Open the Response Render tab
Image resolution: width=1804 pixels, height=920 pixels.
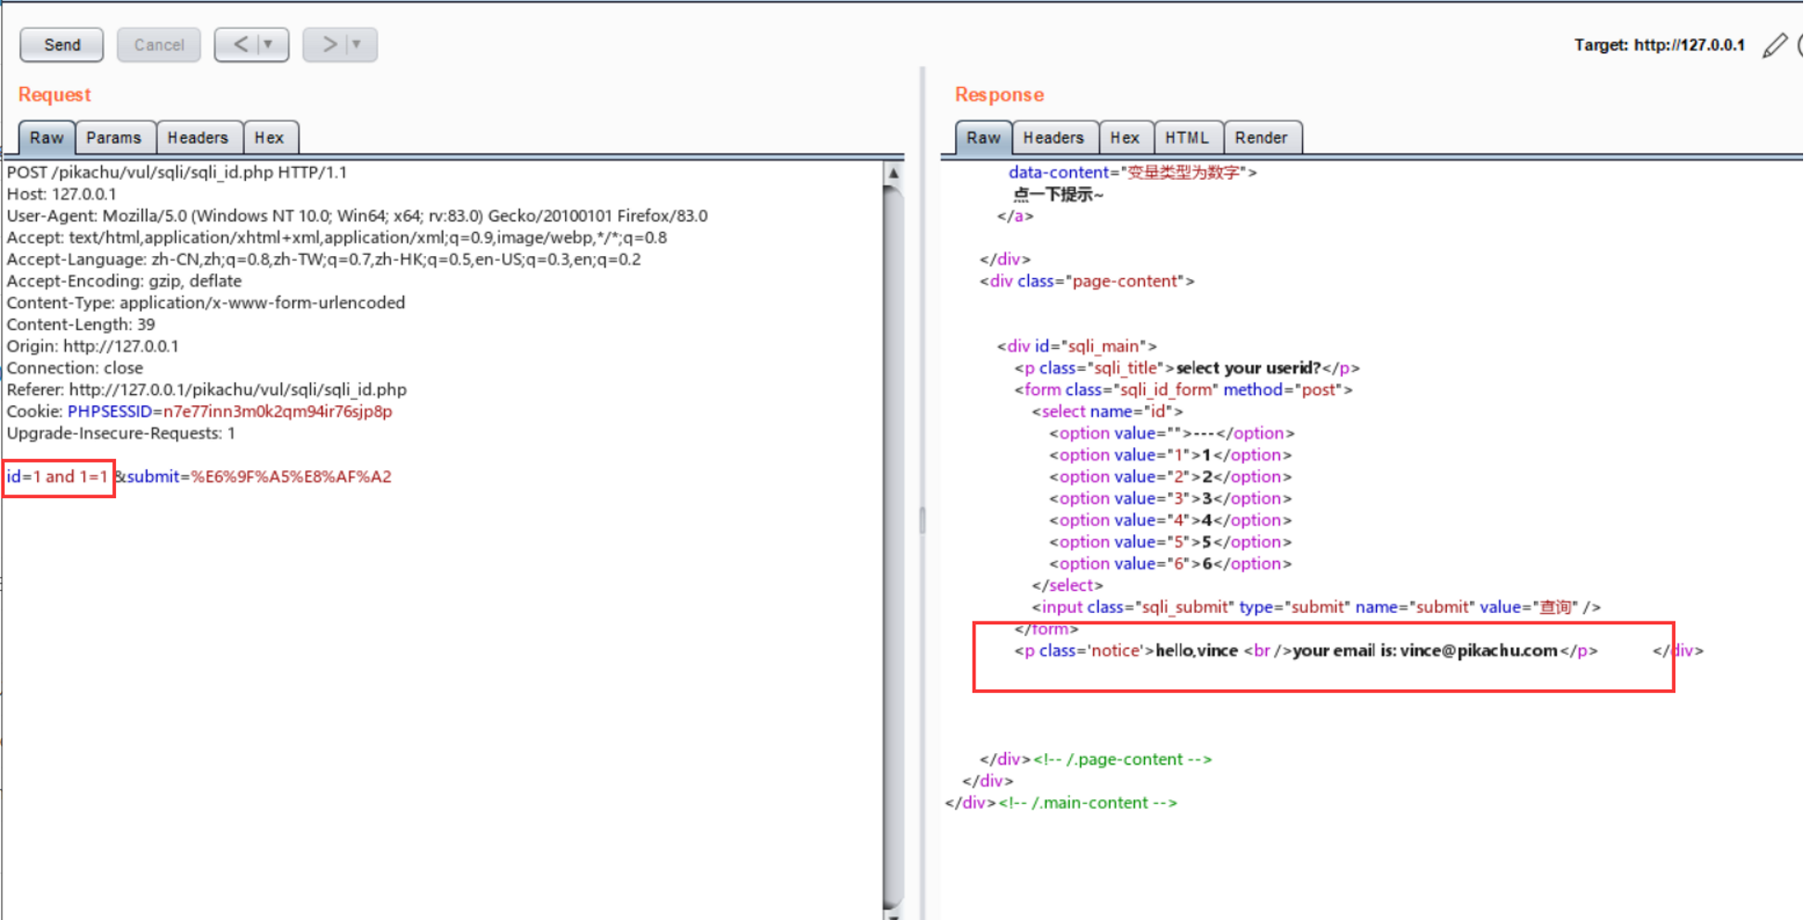tap(1260, 137)
